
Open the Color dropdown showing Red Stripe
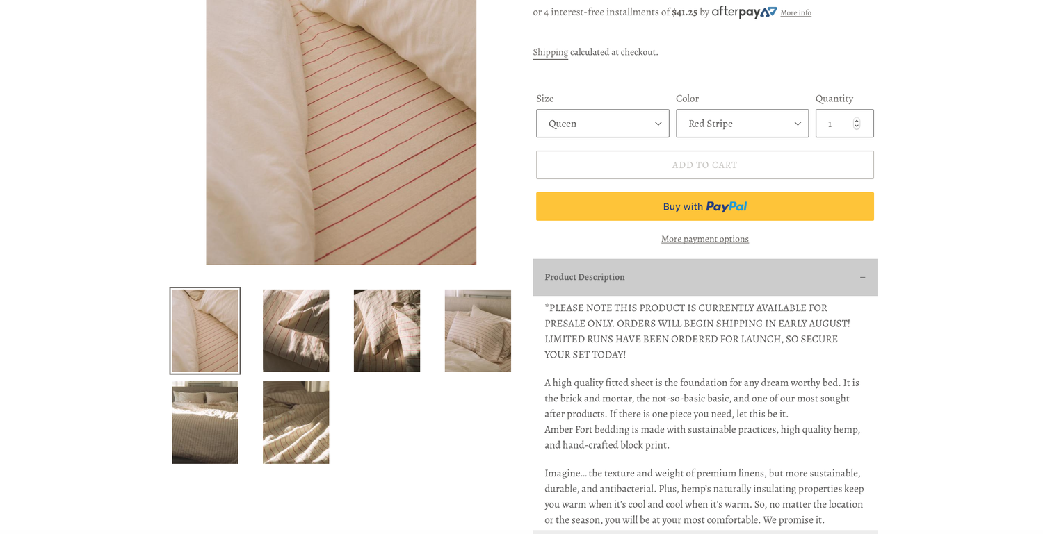[742, 124]
